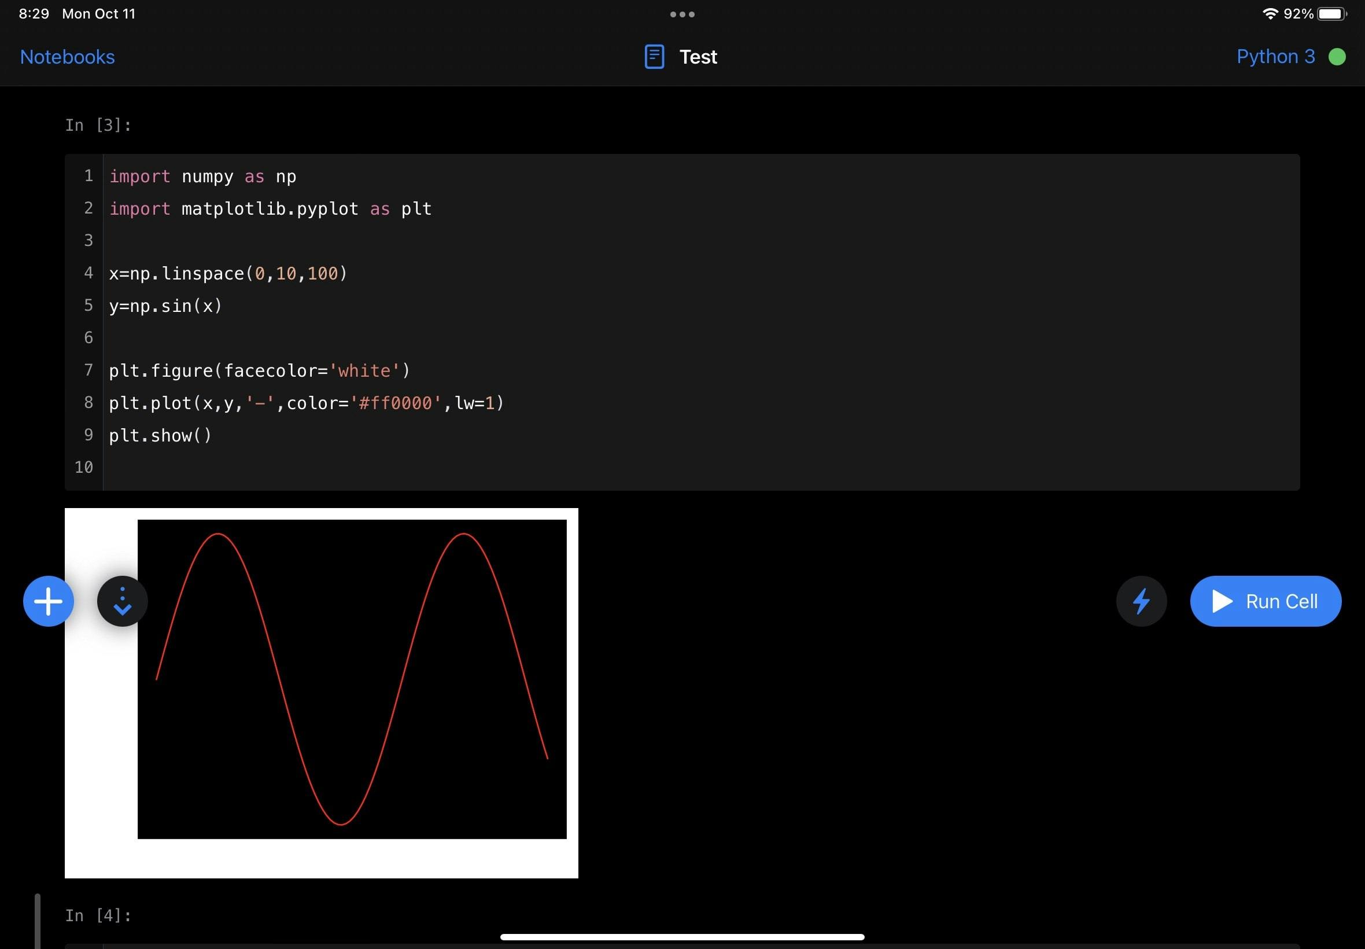Tap the Test notebook title
Screen dimensions: 1365x949
coord(698,57)
